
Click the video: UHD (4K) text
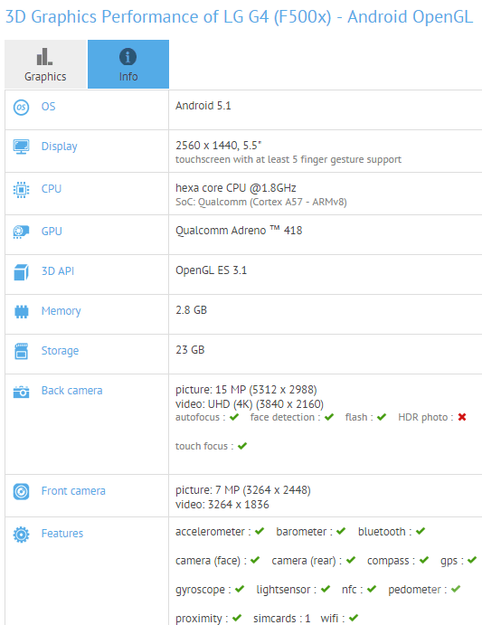[x=250, y=404]
